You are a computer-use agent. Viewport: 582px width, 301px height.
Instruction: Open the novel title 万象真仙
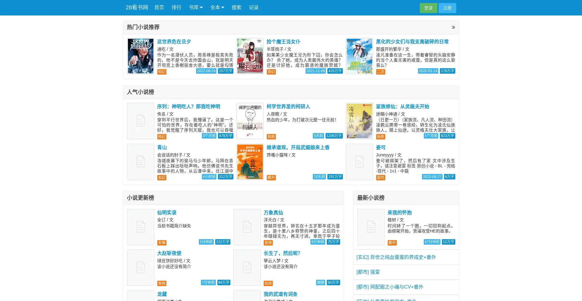tap(273, 213)
